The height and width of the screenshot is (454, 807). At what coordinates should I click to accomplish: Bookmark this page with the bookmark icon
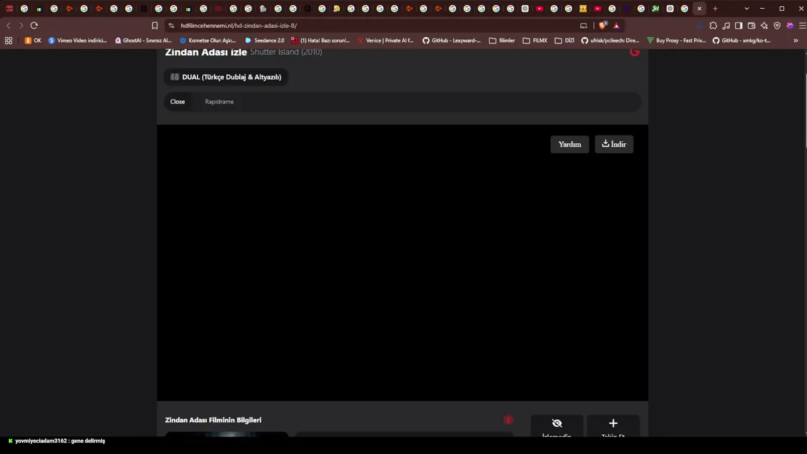tap(154, 25)
